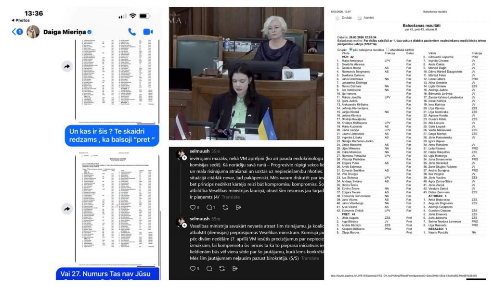Share the first selmuush post
493x287 pixels.
[238, 207]
